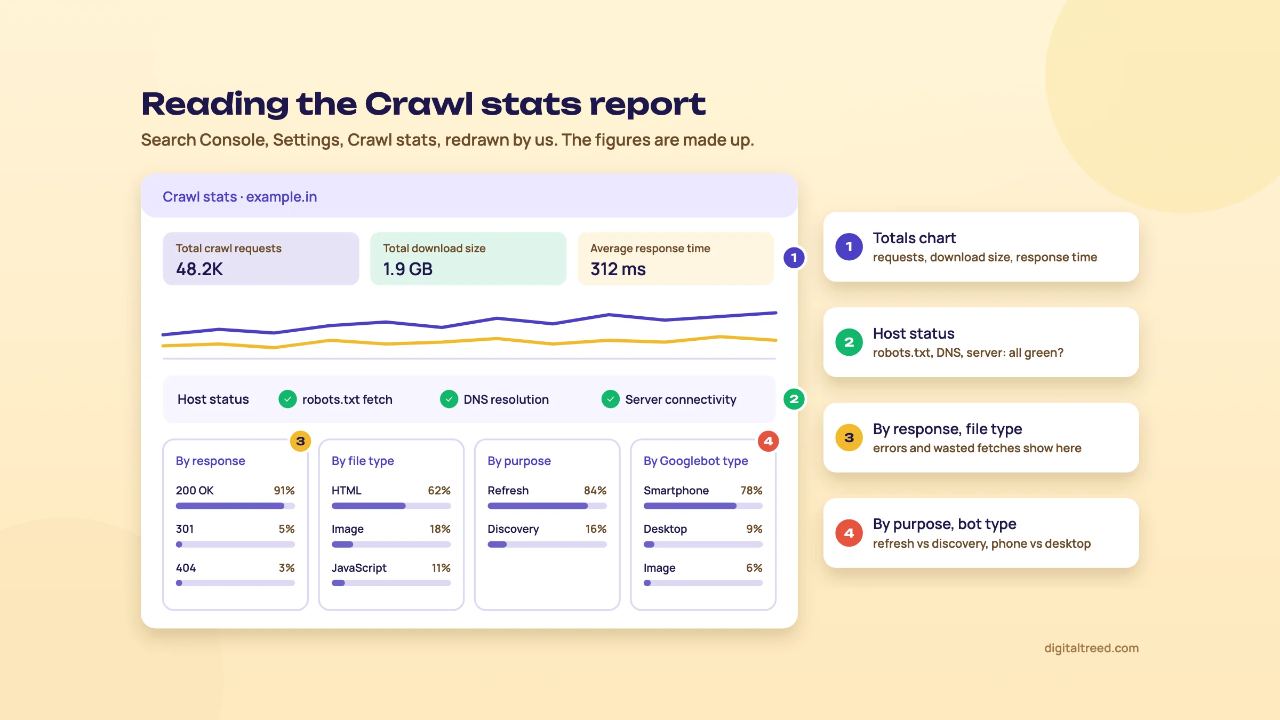Click the 91% value for 200 OK
Screen dimensions: 1280x720
click(284, 490)
